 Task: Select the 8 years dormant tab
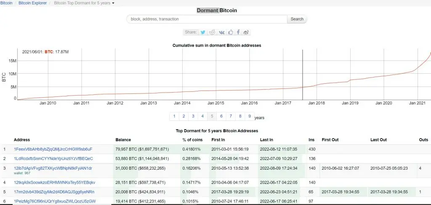[x=240, y=116]
